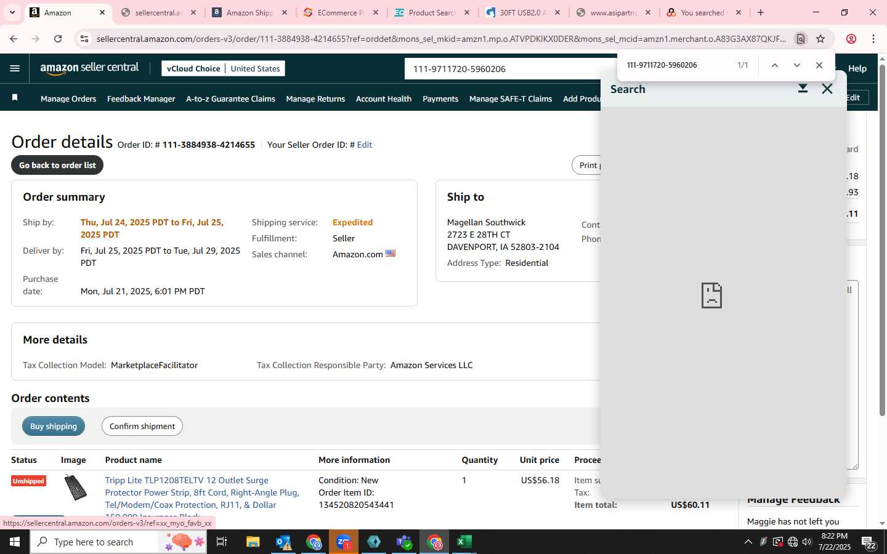Open the Seller Central hamburger menu
887x554 pixels.
tap(15, 68)
